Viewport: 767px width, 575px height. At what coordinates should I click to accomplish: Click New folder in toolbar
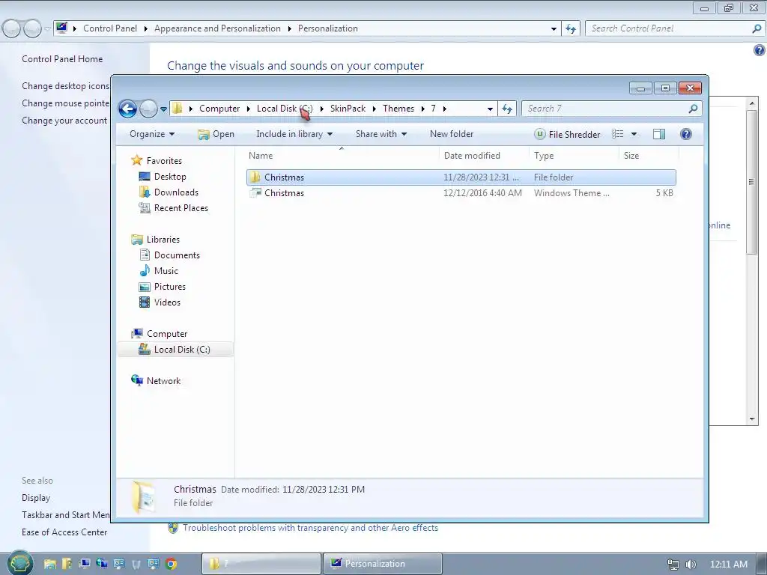pos(452,134)
